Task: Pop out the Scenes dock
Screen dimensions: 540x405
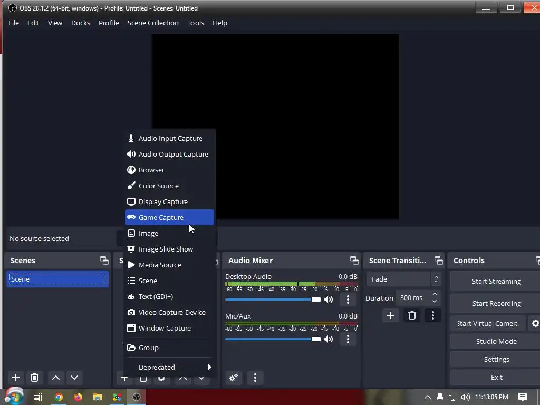Action: [x=104, y=261]
